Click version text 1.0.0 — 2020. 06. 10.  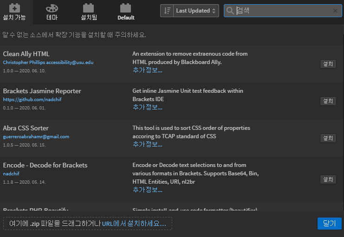(24, 71)
